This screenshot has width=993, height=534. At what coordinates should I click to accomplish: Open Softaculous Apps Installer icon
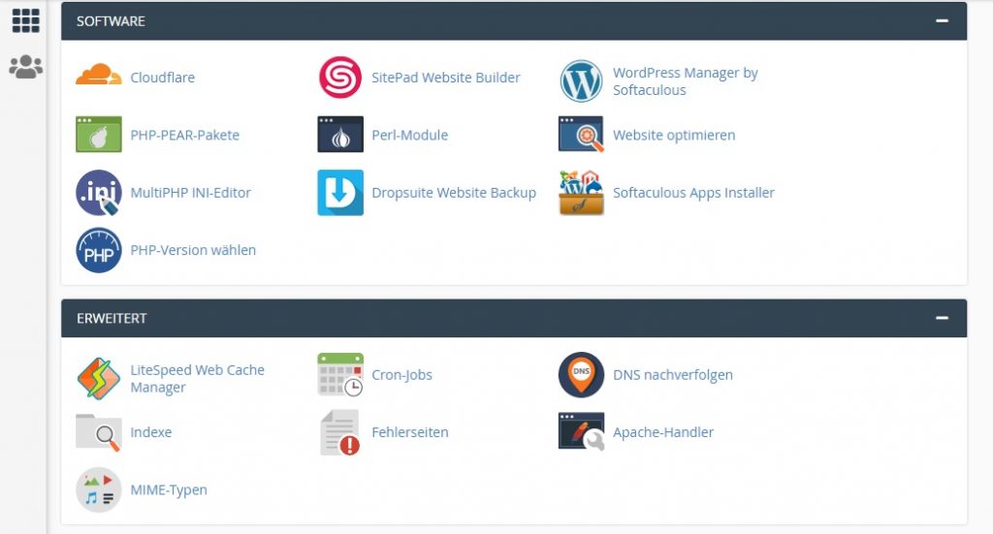point(581,193)
